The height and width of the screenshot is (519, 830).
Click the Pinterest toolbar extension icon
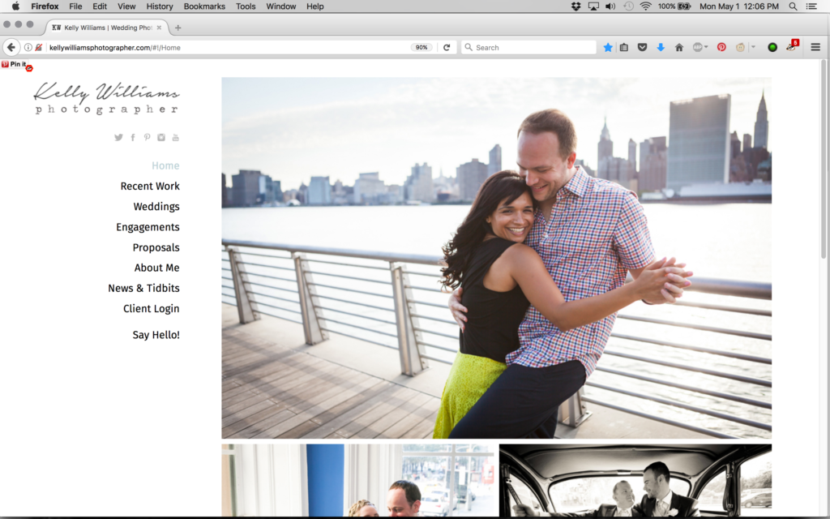pos(721,48)
